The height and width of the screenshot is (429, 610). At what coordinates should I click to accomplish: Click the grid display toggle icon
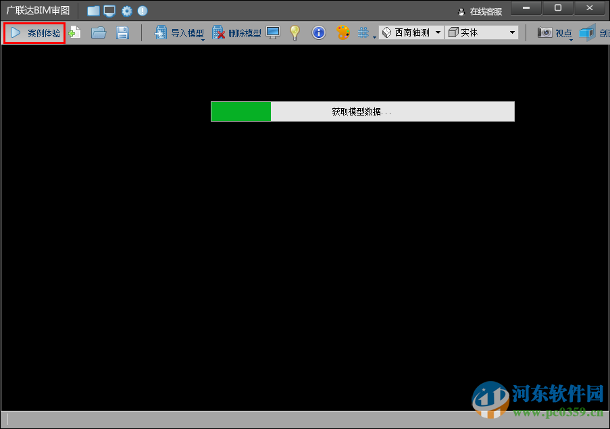363,32
